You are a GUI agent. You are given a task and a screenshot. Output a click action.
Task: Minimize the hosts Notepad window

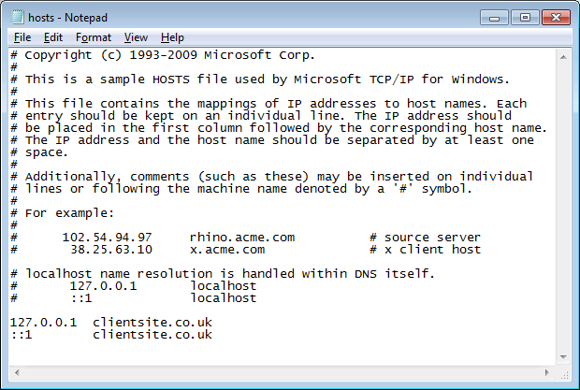click(495, 18)
